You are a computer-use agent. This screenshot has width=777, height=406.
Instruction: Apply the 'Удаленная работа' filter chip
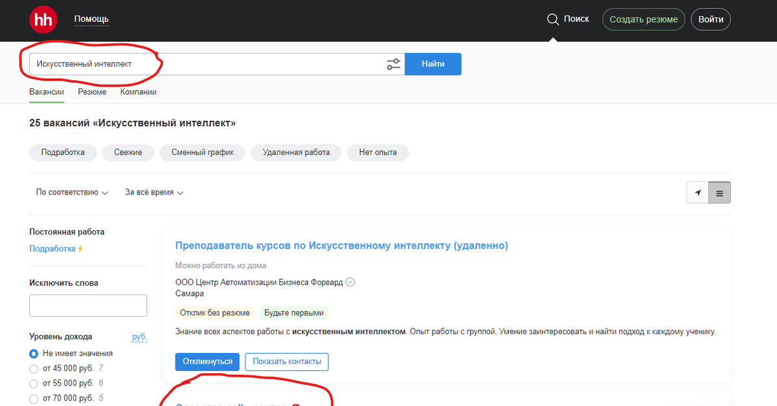296,153
